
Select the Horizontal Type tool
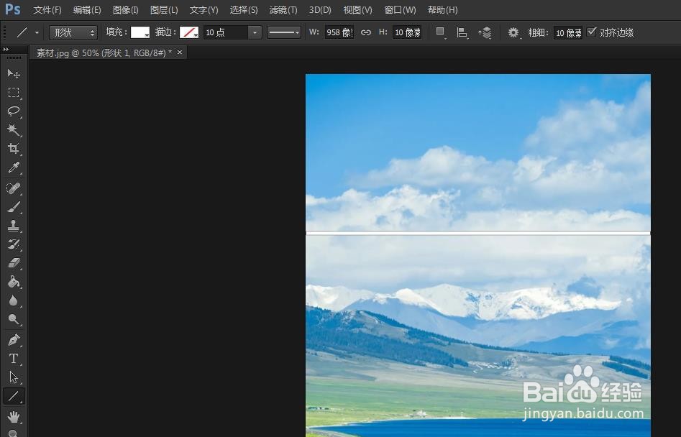(x=14, y=359)
